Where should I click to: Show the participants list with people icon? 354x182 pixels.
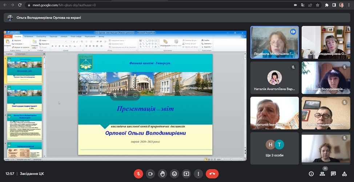coord(322,174)
